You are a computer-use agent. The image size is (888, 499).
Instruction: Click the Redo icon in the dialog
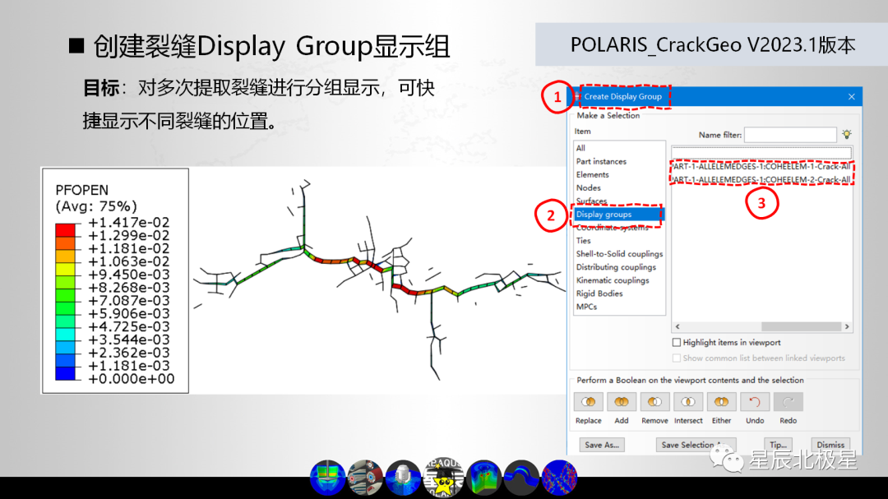click(x=787, y=401)
